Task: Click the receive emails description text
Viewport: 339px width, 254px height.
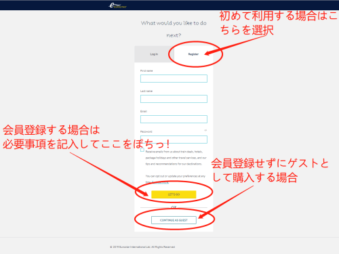Action: [176, 158]
